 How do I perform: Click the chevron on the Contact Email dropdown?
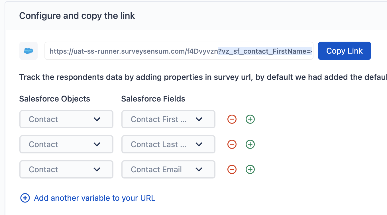(x=199, y=169)
